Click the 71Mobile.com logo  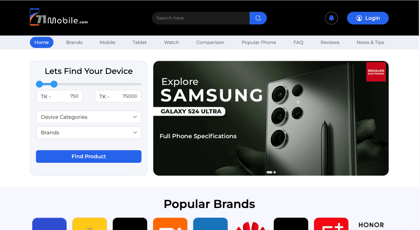[59, 17]
